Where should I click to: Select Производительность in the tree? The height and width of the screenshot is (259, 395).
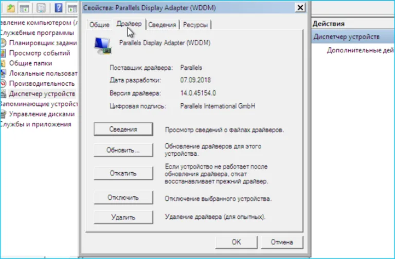coord(42,83)
